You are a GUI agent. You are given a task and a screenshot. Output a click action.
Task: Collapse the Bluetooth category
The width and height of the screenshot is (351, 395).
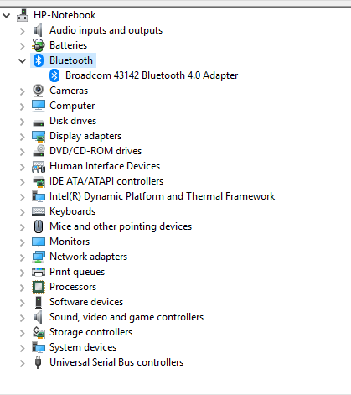[x=23, y=60]
